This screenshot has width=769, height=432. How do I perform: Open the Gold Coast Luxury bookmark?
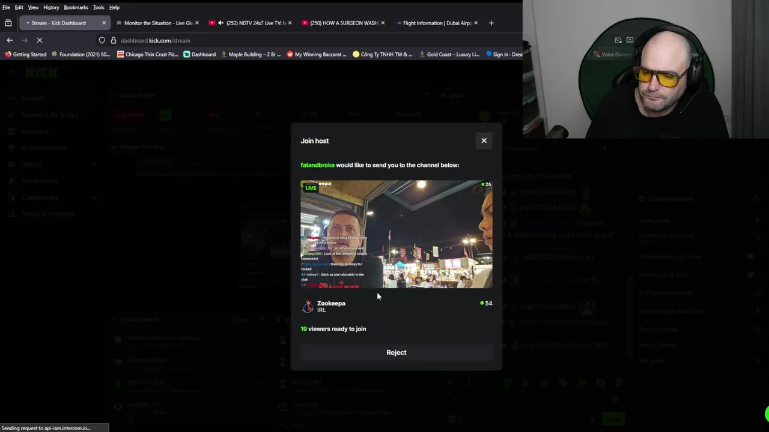(449, 54)
